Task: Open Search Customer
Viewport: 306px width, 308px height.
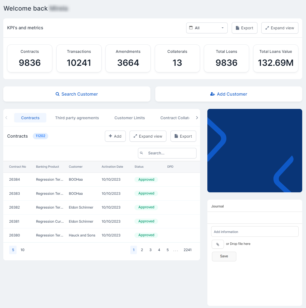Action: pyautogui.click(x=77, y=94)
